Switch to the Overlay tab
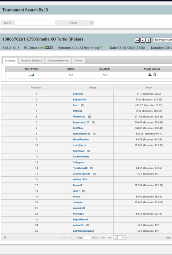Viewport: 172px width, 255px height. [x=78, y=60]
